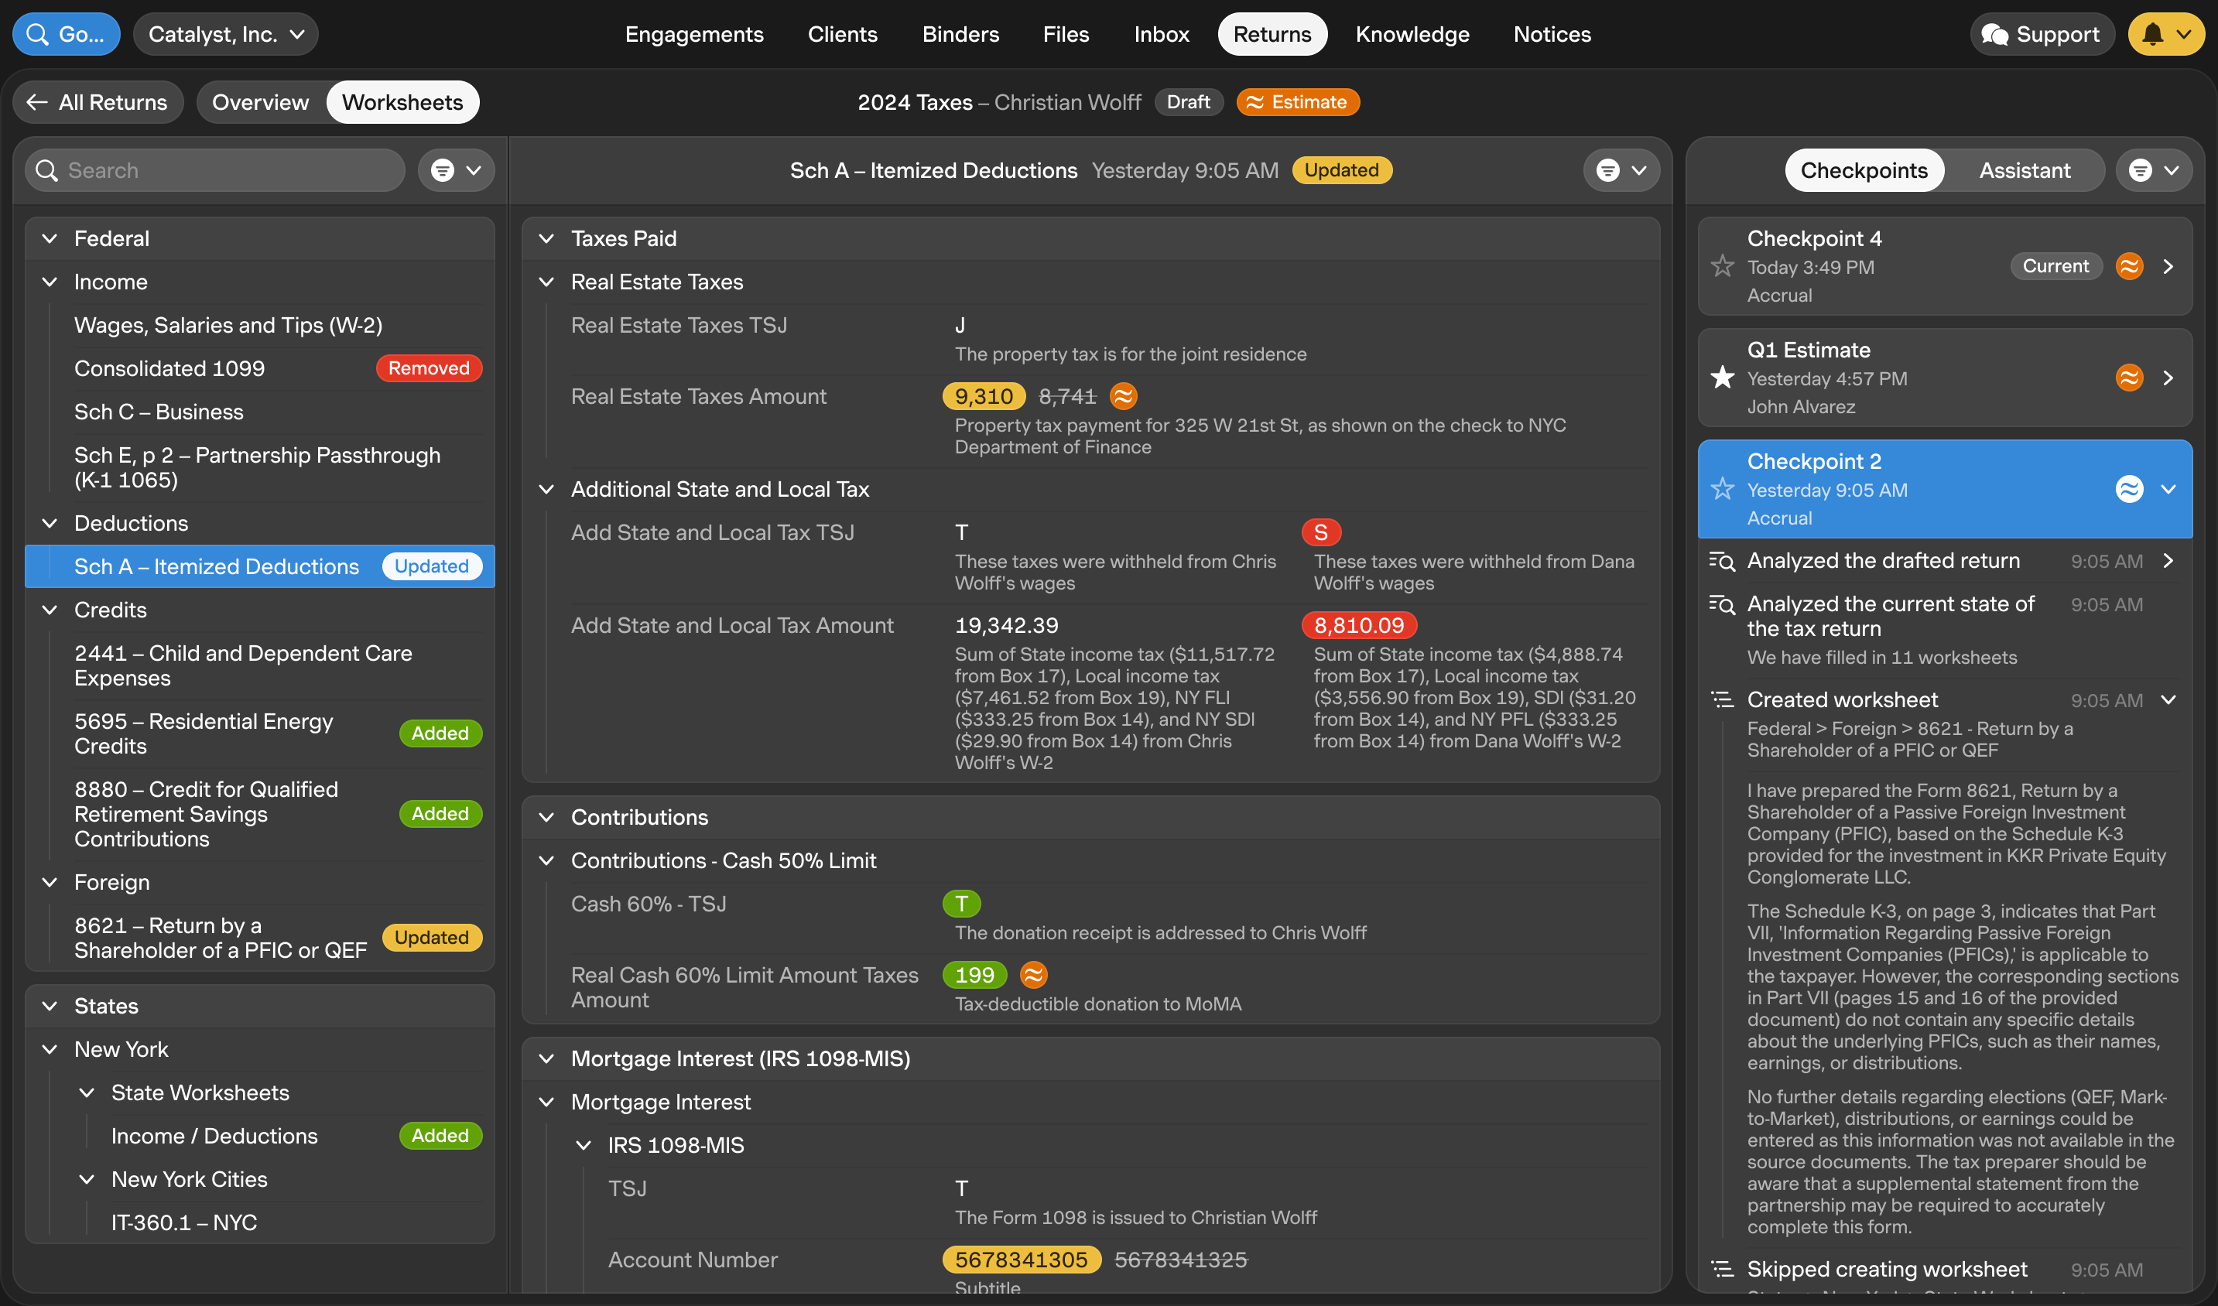
Task: Star the Checkpoint 4 entry
Action: 1723,266
